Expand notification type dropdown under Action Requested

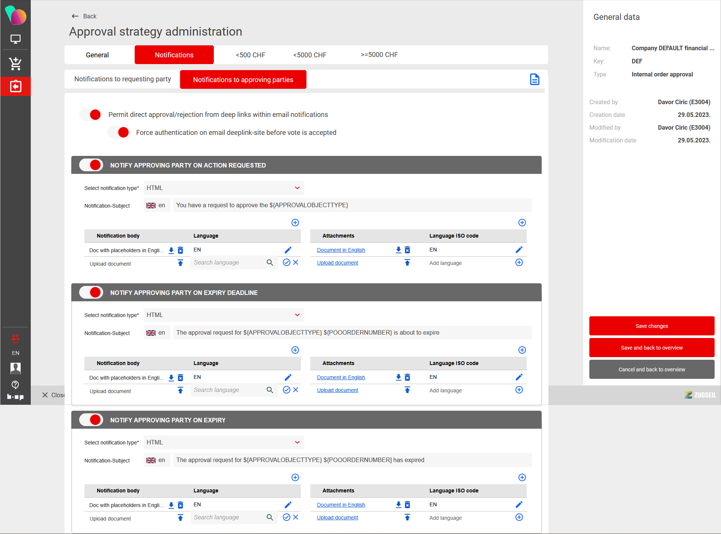point(224,188)
